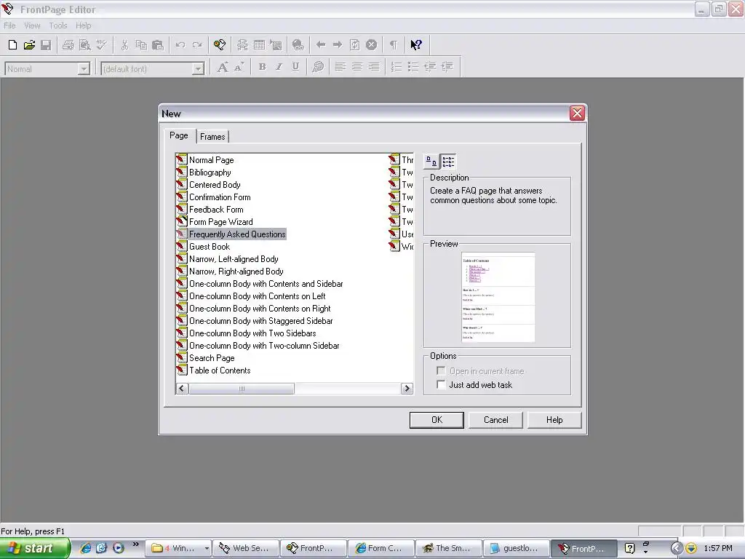Click the Paste clipboard icon
Viewport: 745px width, 559px height.
point(158,45)
